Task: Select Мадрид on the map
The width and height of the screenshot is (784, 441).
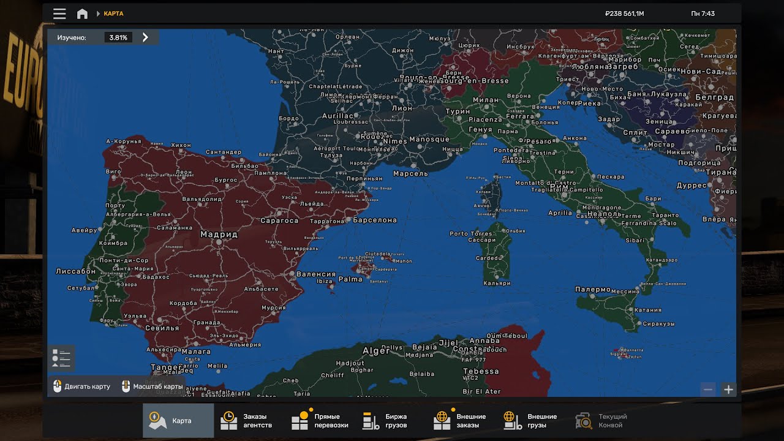Action: tap(219, 234)
